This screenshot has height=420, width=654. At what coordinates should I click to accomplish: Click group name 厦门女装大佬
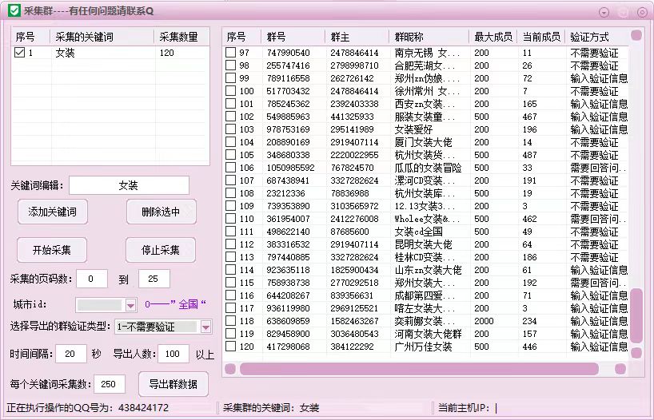coord(424,142)
